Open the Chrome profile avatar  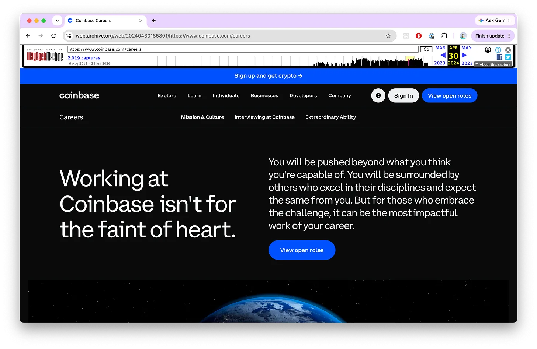click(463, 36)
